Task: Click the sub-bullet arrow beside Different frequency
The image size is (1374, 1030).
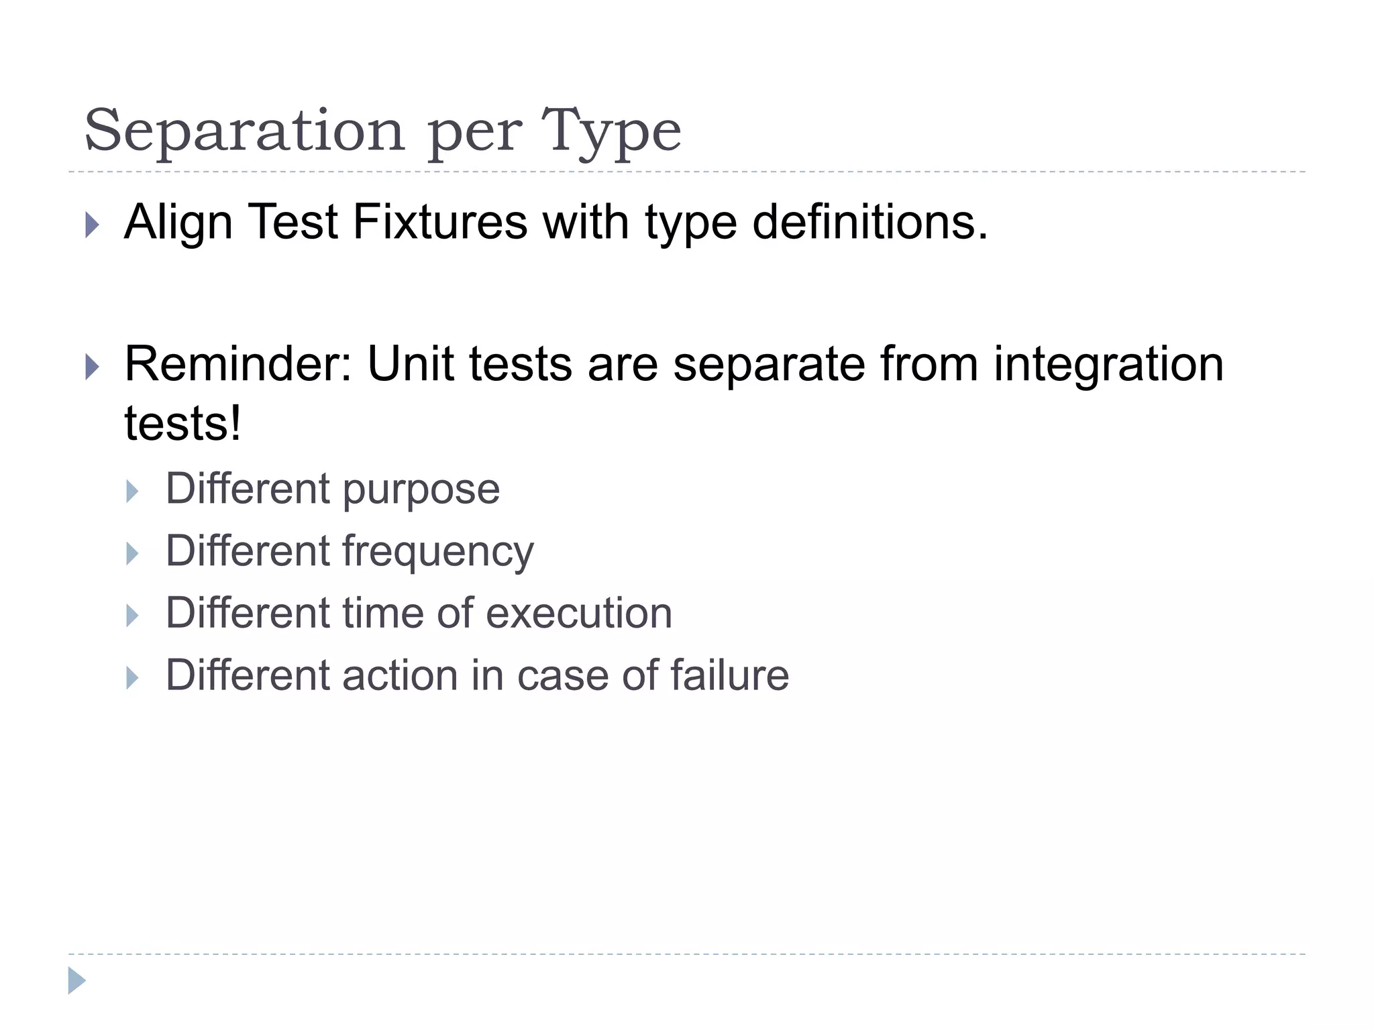Action: [x=132, y=553]
